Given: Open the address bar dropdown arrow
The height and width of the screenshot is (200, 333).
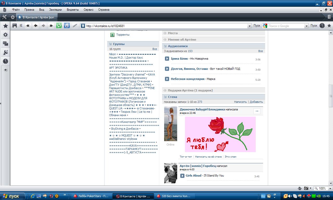Looking at the screenshot, I should tap(250, 26).
